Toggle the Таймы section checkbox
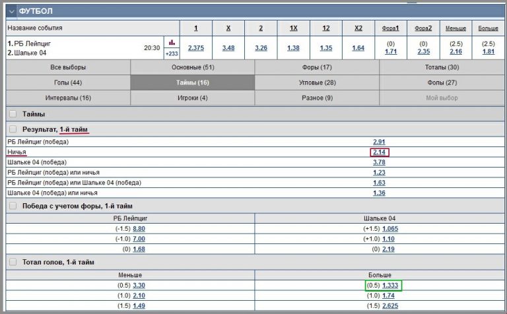The image size is (507, 314). [x=13, y=114]
